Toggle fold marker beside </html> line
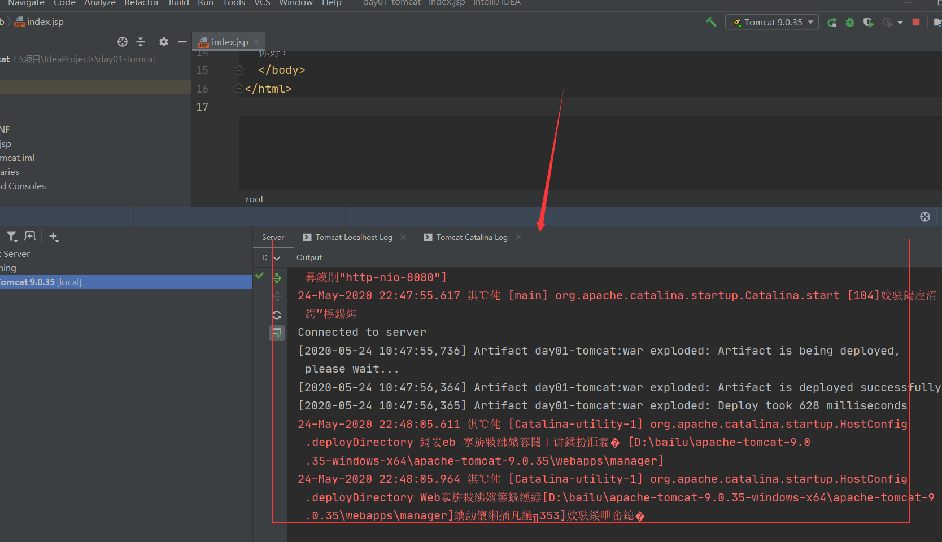 click(x=239, y=89)
